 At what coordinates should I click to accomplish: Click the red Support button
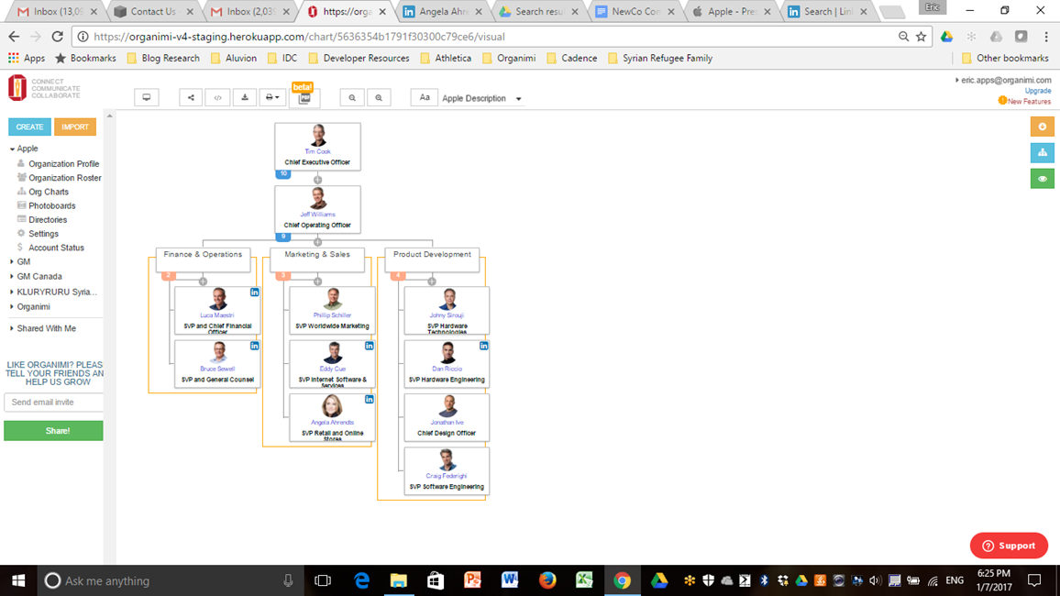point(1009,546)
